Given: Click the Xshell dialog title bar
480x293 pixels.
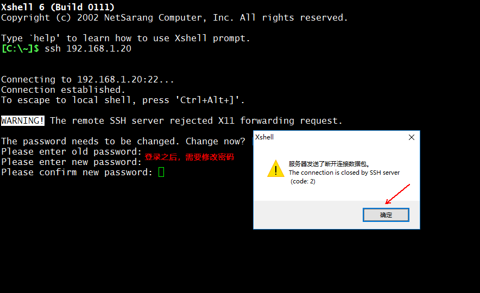Looking at the screenshot, I should pos(326,137).
